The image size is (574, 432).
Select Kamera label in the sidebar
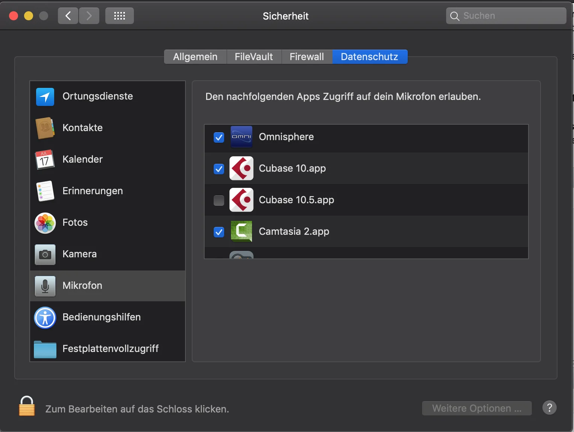(x=80, y=254)
